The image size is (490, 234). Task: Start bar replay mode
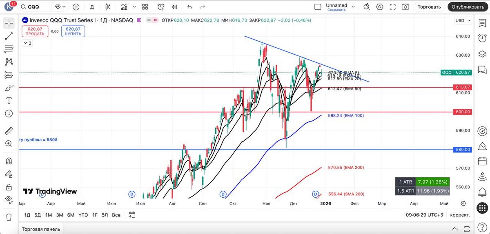(x=174, y=7)
